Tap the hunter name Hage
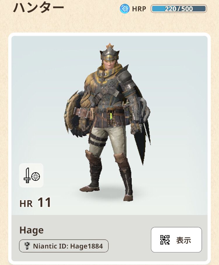This screenshot has height=265, width=219. pos(32,230)
